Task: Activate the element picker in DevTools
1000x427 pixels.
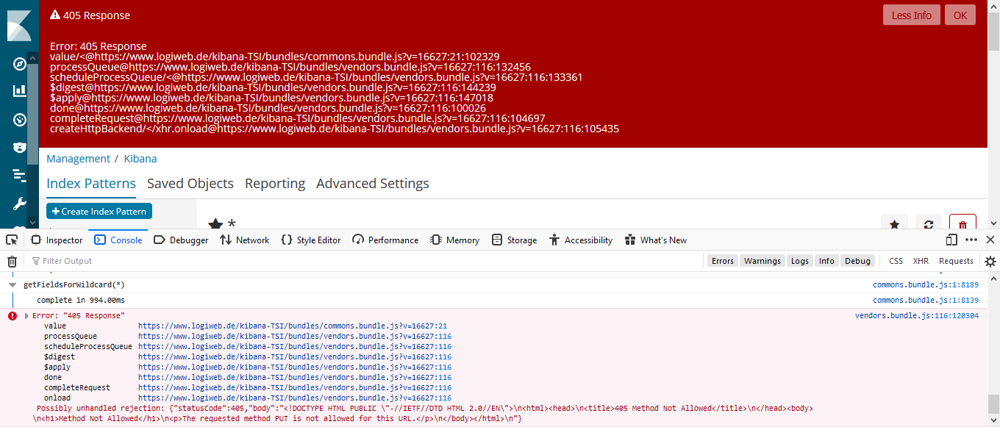Action: [x=12, y=240]
